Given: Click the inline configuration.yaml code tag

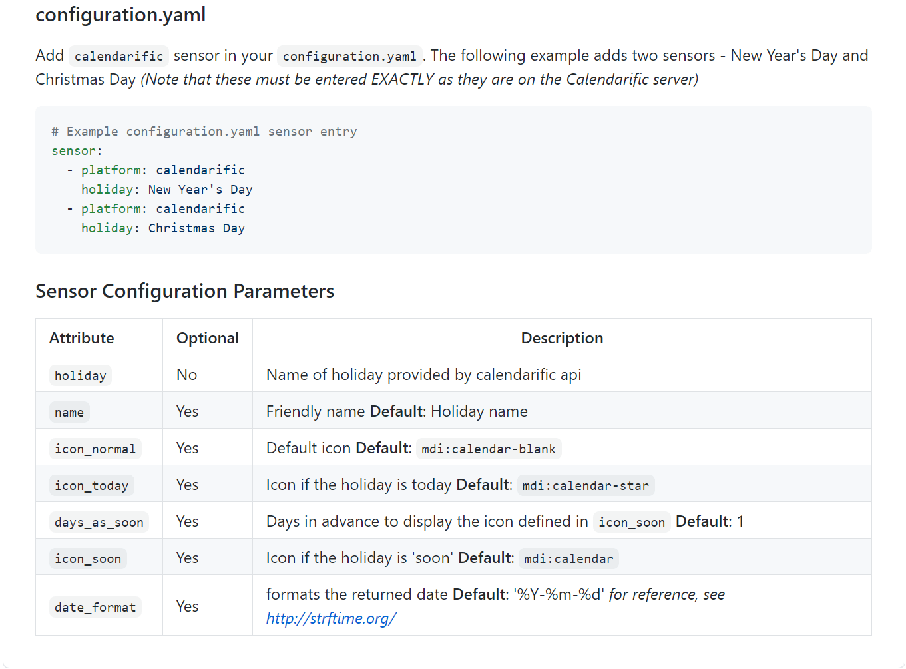Looking at the screenshot, I should pyautogui.click(x=349, y=56).
